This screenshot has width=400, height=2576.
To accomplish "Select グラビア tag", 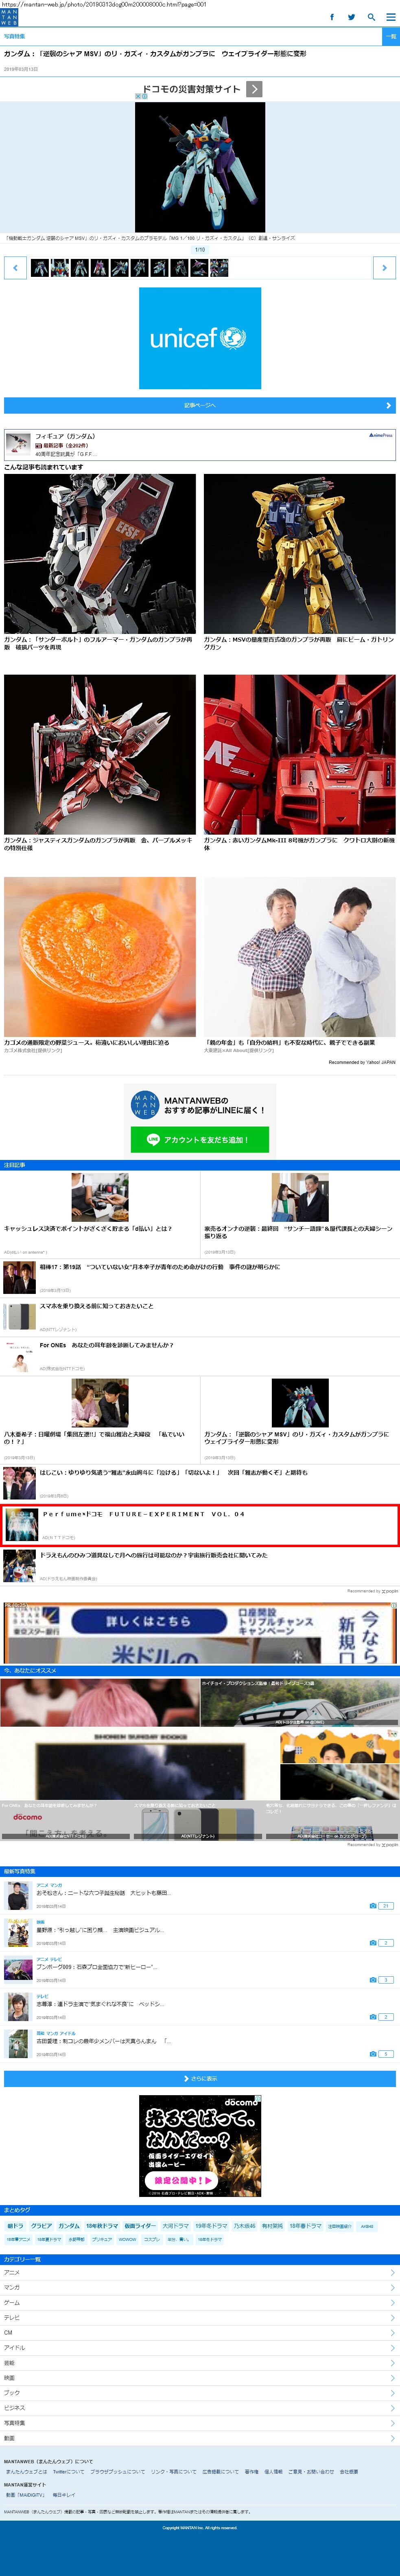I will (x=41, y=2226).
